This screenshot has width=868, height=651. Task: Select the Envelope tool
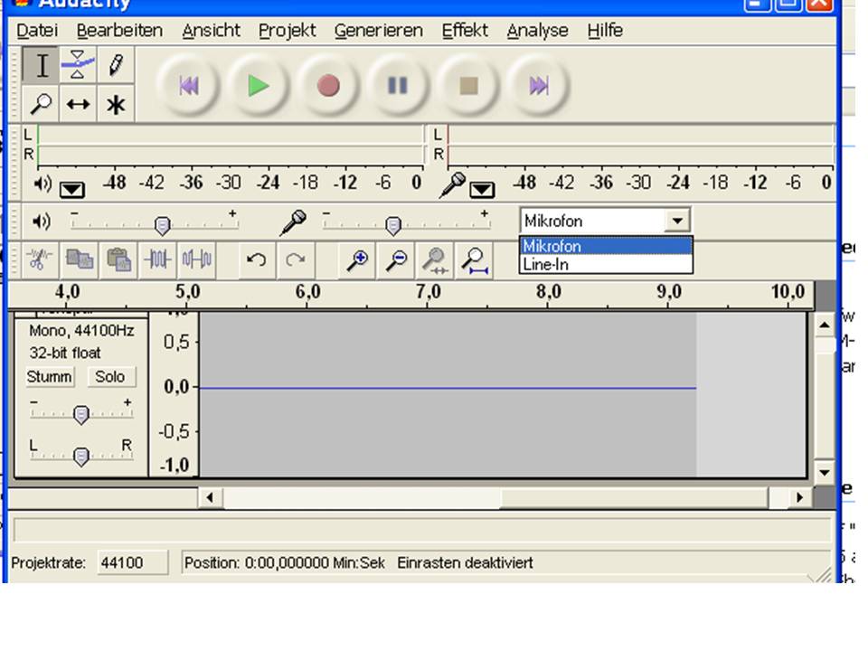click(x=78, y=65)
